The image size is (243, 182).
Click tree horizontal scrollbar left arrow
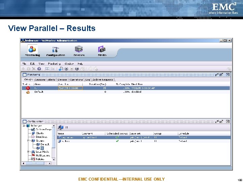[23, 163]
